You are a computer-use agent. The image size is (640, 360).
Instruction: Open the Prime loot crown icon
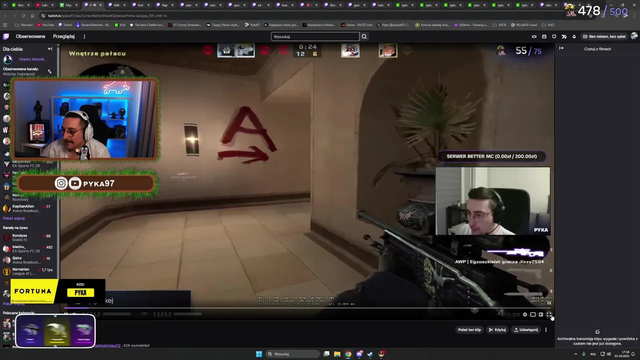(534, 36)
